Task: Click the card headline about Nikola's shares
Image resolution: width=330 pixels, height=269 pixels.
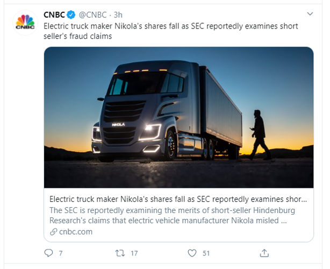Action: (x=178, y=198)
